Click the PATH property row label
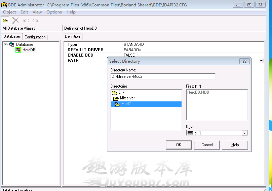This screenshot has height=191, width=272. pyautogui.click(x=73, y=61)
